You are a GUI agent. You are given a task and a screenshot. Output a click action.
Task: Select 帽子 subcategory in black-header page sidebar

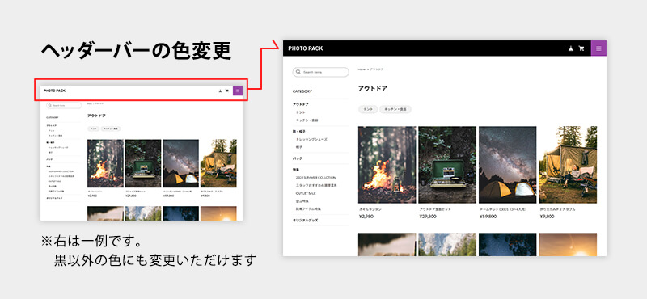[298, 147]
